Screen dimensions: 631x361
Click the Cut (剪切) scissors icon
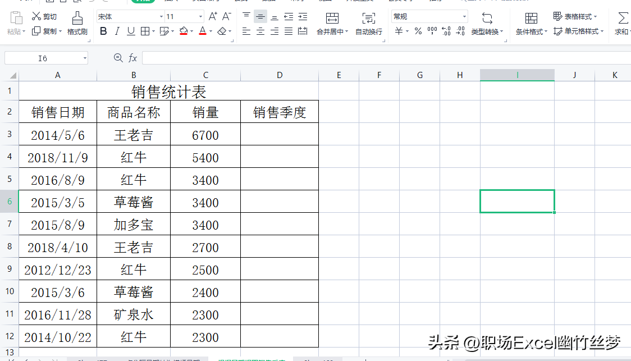click(x=36, y=16)
